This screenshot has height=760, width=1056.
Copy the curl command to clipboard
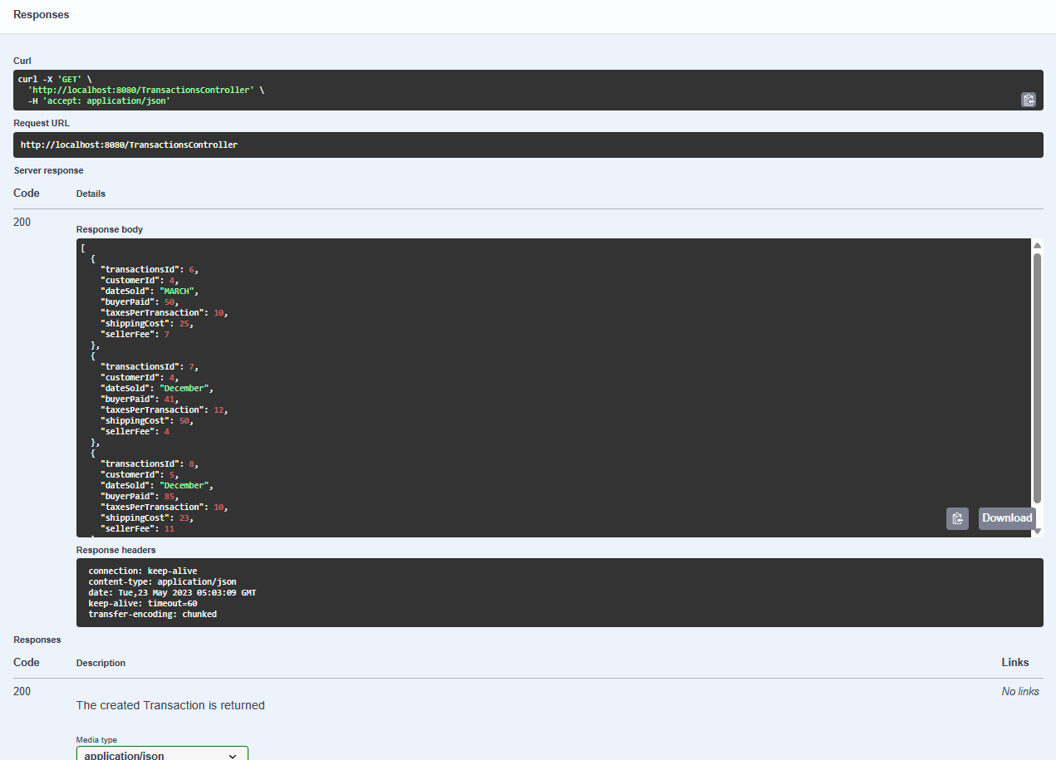point(1029,99)
